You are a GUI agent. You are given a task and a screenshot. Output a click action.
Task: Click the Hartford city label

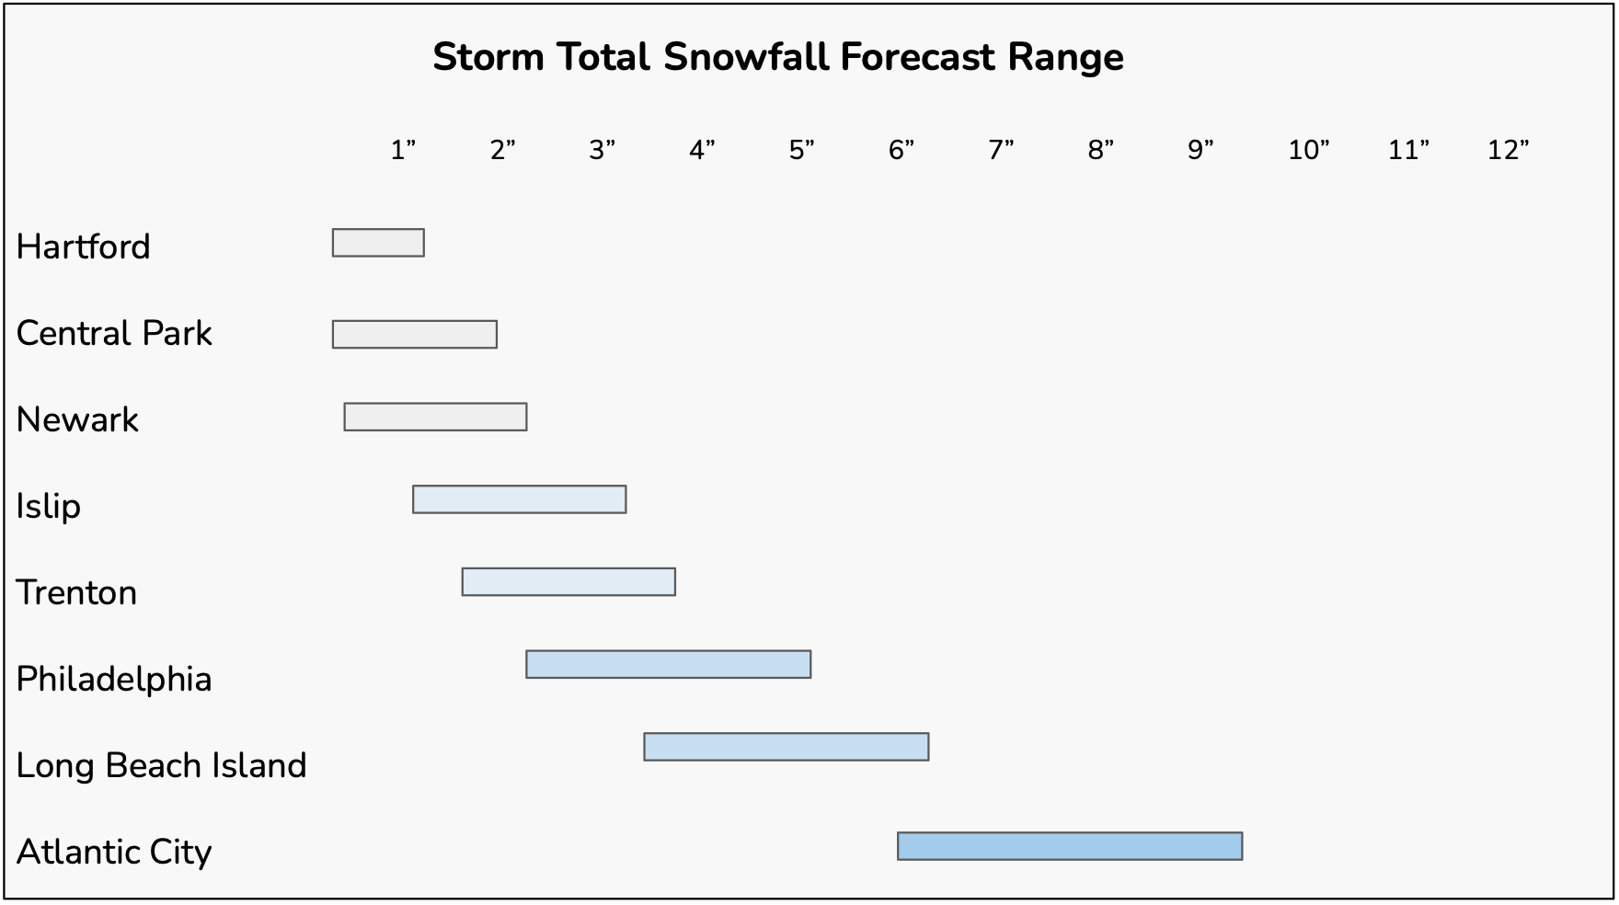click(x=83, y=246)
